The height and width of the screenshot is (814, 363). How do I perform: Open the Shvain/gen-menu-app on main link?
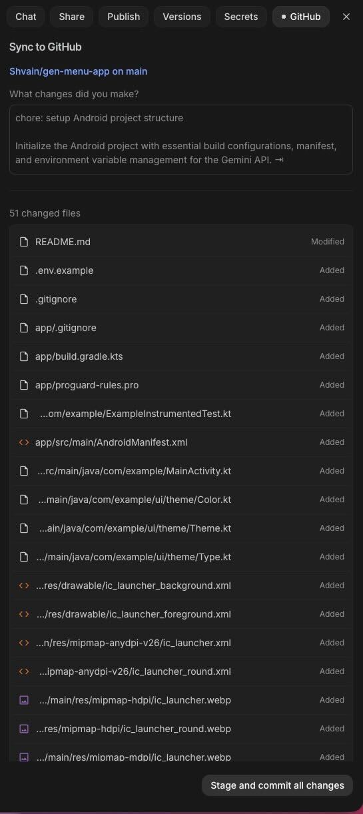click(x=79, y=71)
